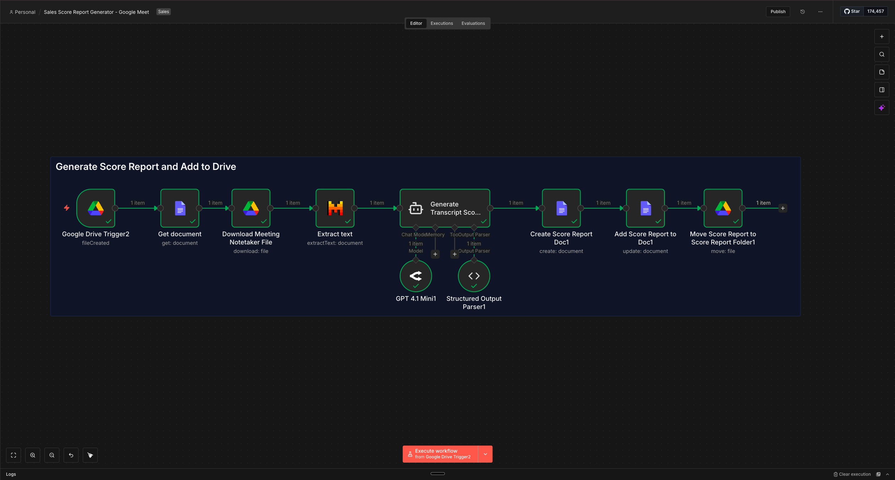This screenshot has width=895, height=480.
Task: Switch to the Executions tab
Action: 442,23
